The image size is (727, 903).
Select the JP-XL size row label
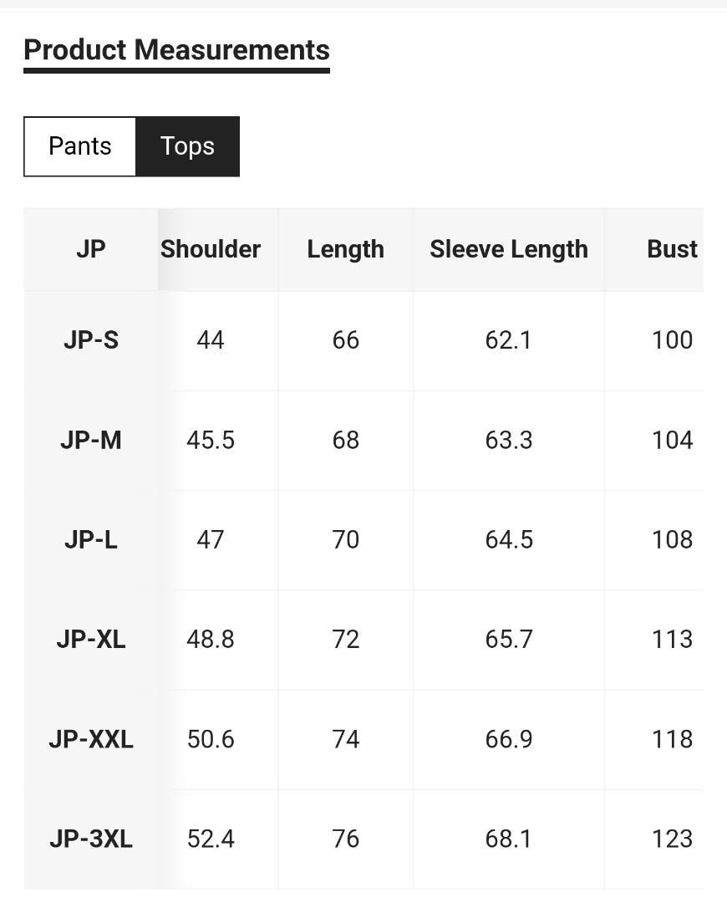[x=91, y=640]
